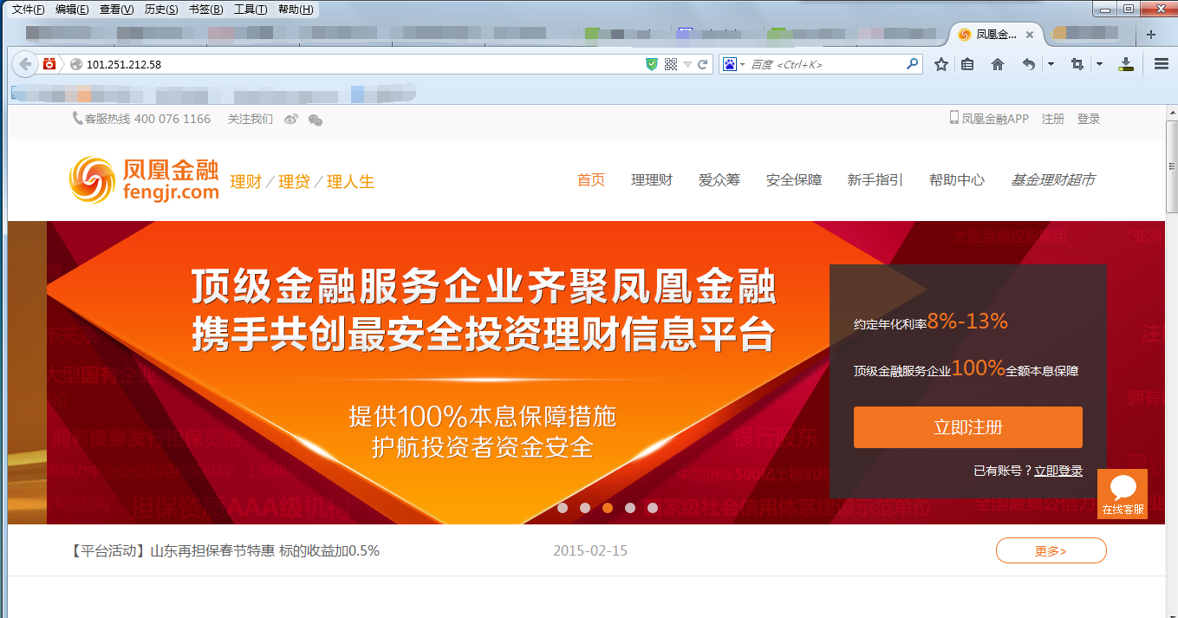Select the 凤凰金... browser tab
This screenshot has width=1178, height=618.
[995, 35]
